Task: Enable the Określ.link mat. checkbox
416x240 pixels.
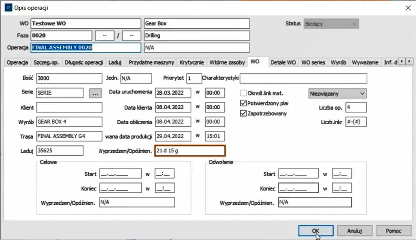Action: pyautogui.click(x=242, y=93)
